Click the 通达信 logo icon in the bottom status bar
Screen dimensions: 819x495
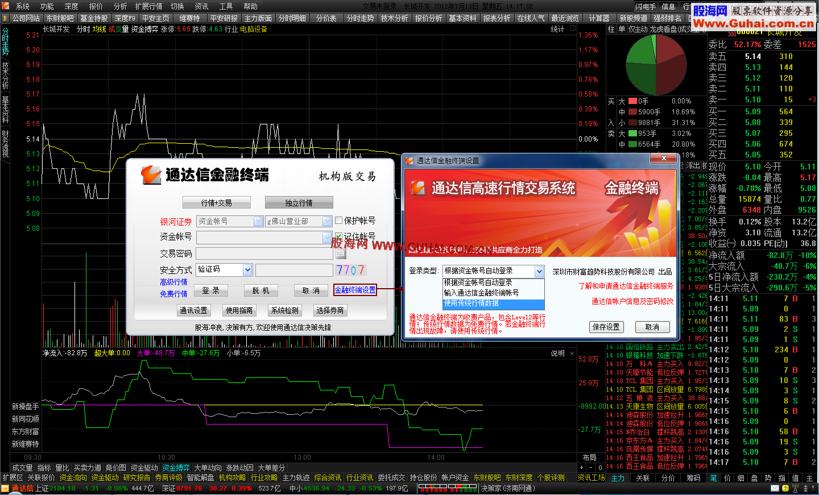tap(5, 488)
